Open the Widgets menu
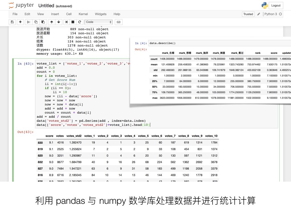The width and height of the screenshot is (291, 218). point(101,14)
